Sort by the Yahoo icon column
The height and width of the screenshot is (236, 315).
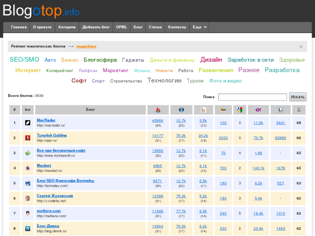coord(258,110)
